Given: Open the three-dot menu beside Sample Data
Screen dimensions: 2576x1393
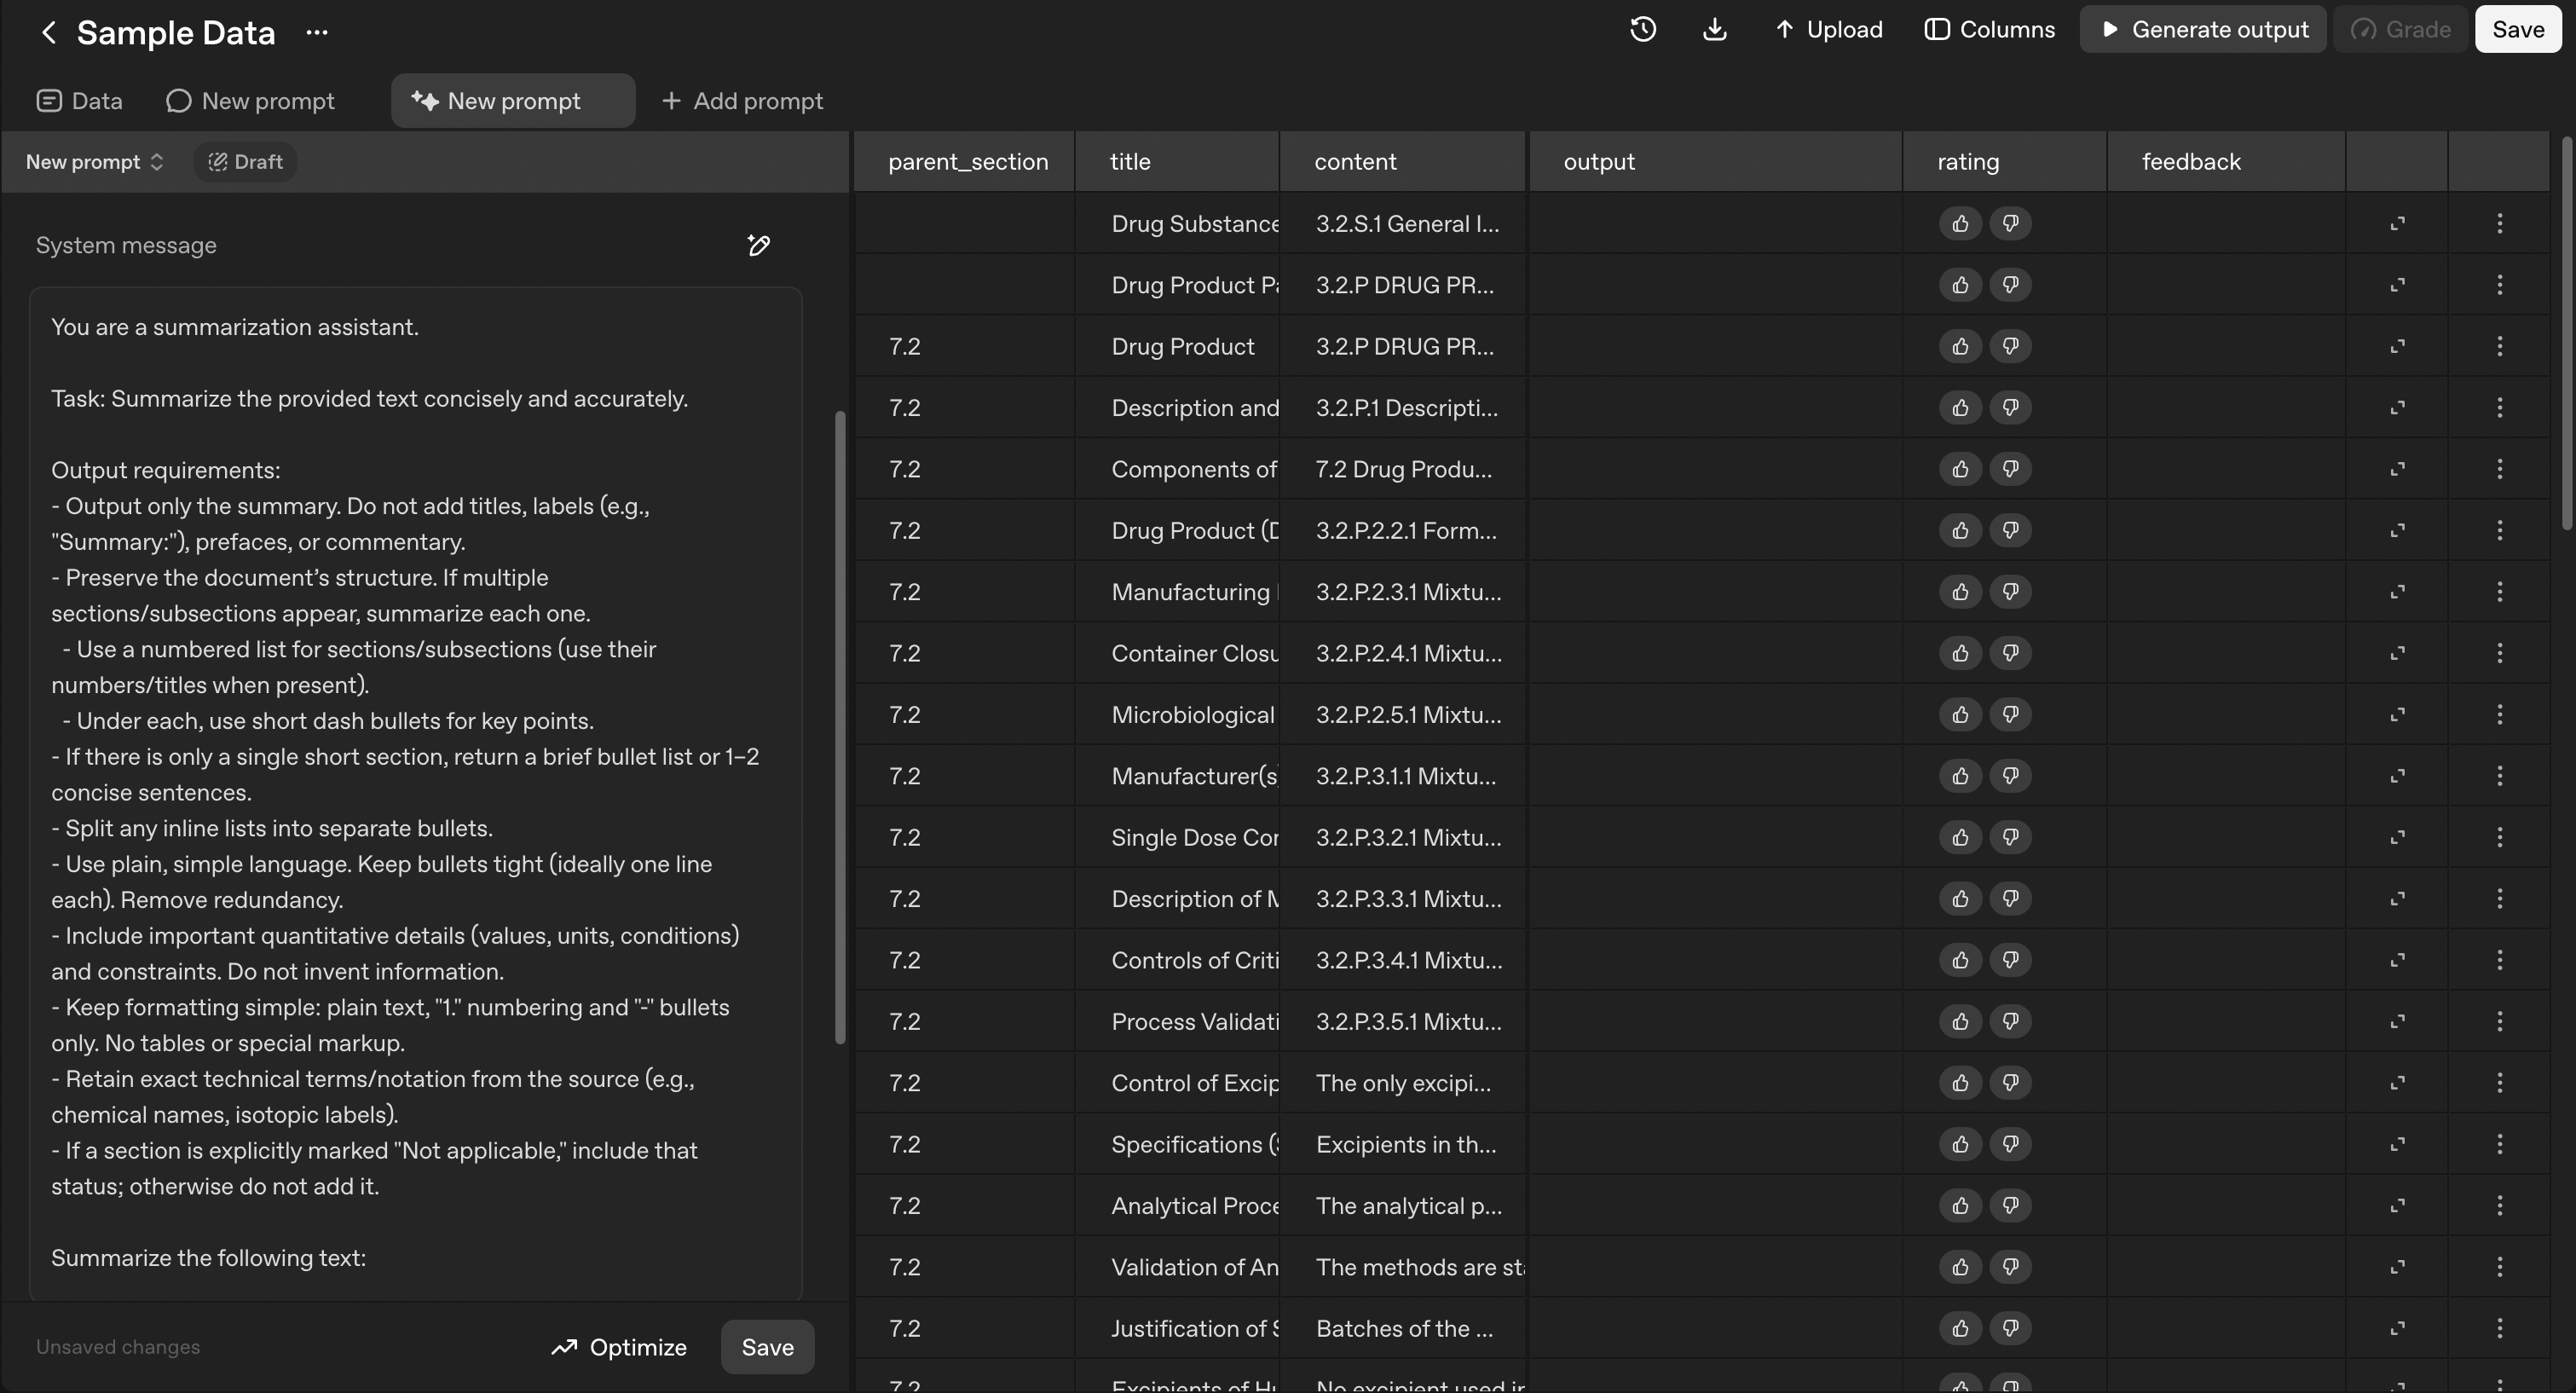Looking at the screenshot, I should click(x=317, y=33).
